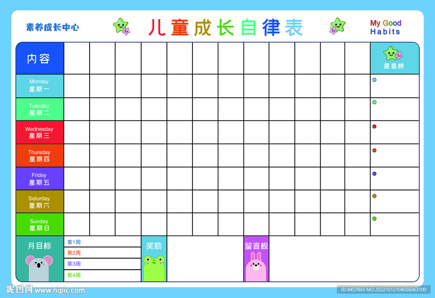This screenshot has height=298, width=435.
Task: Select the olive dot in the Saturday row
Action: pos(374,196)
